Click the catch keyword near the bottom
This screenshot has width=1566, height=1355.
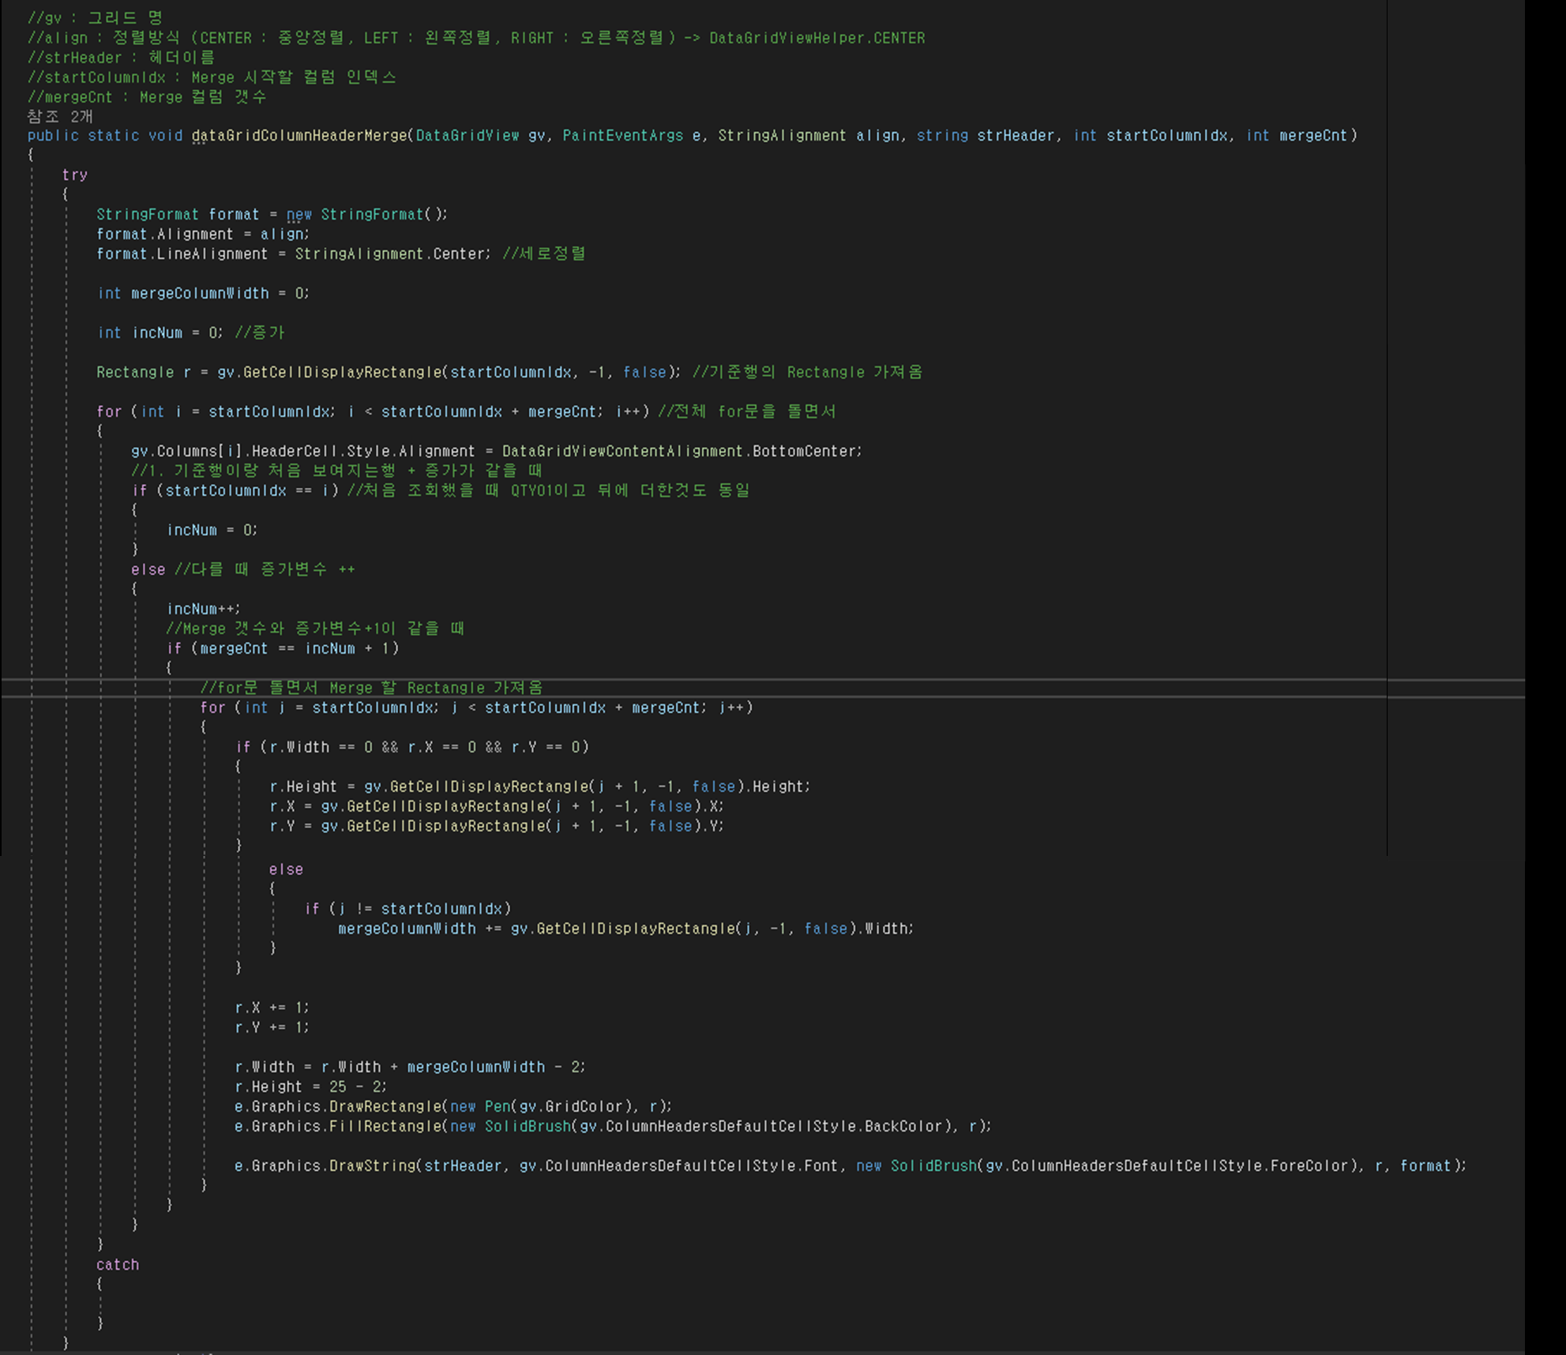(117, 1264)
